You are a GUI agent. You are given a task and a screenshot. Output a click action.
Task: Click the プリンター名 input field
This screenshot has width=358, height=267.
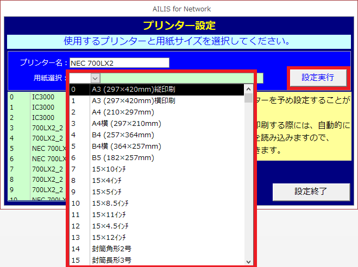(119, 62)
